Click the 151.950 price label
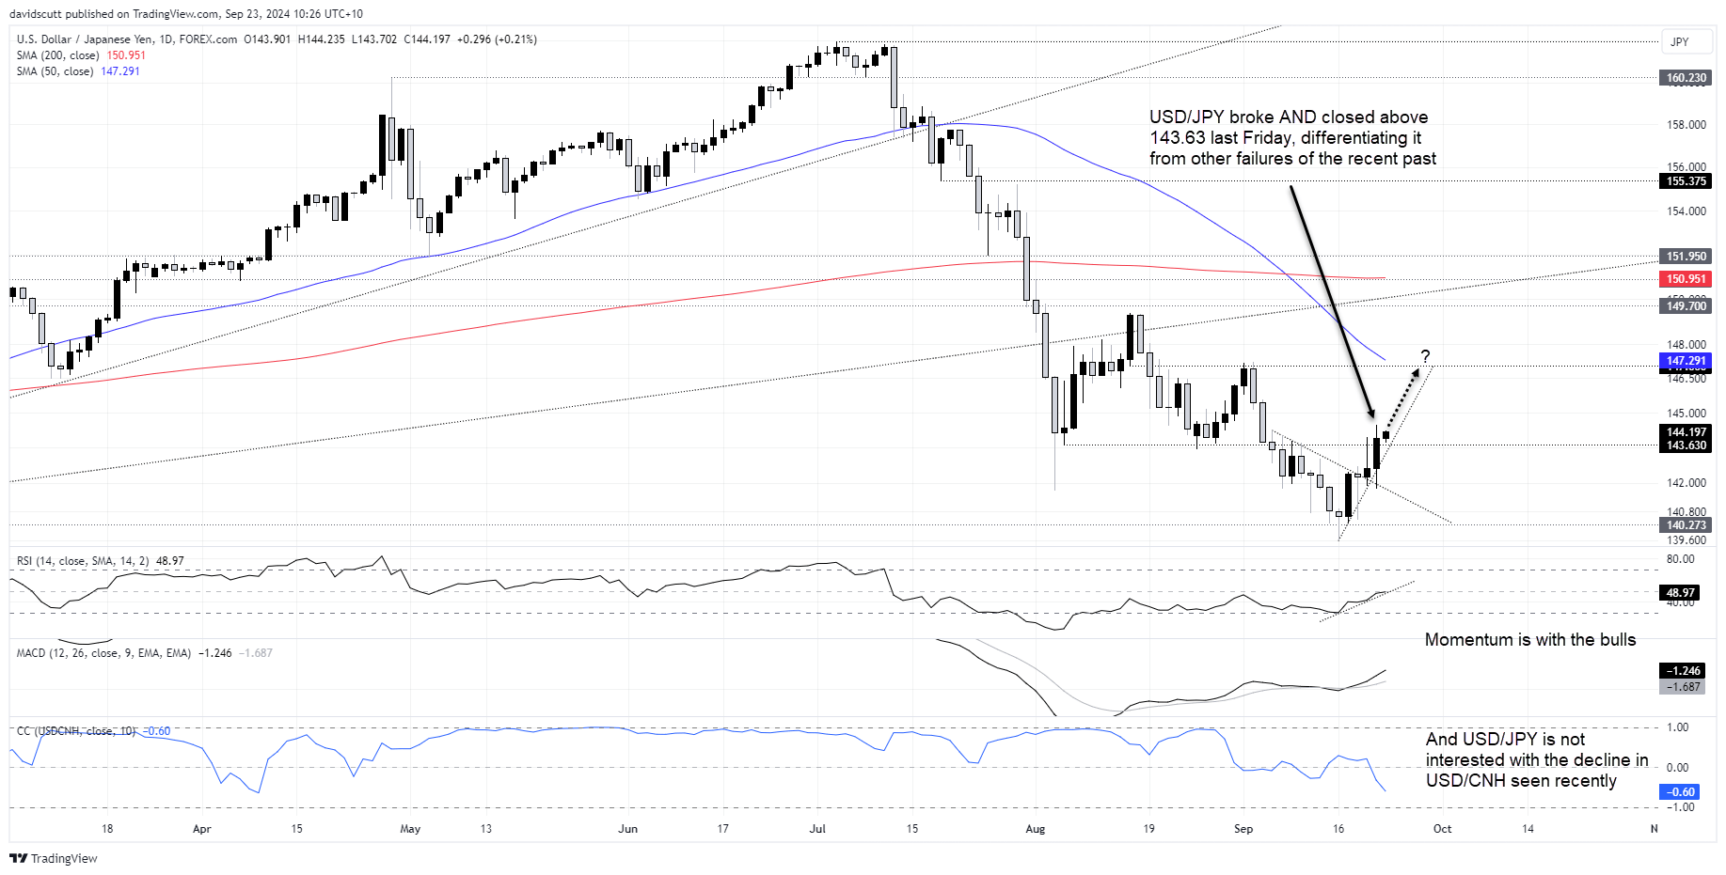 (1686, 257)
